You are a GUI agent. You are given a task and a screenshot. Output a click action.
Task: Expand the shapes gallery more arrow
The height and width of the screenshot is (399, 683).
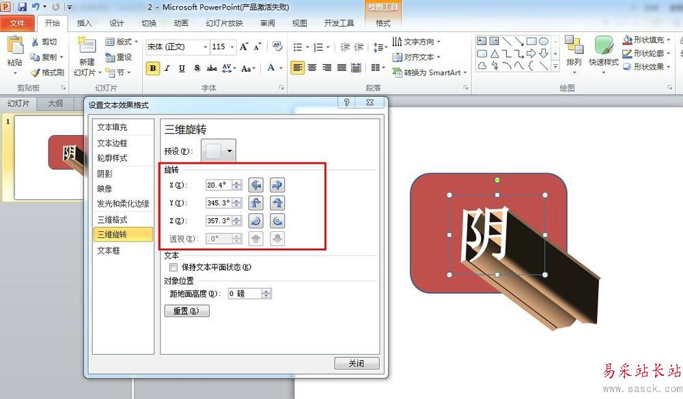tap(555, 67)
